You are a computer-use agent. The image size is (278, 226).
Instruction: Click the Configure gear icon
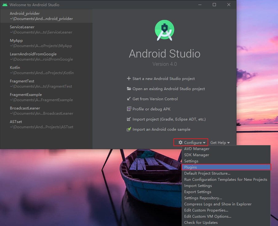[x=181, y=142]
